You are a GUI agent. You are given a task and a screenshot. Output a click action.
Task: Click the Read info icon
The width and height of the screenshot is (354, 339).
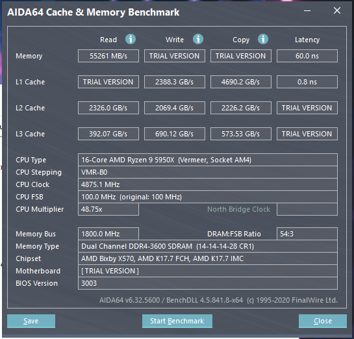point(131,39)
